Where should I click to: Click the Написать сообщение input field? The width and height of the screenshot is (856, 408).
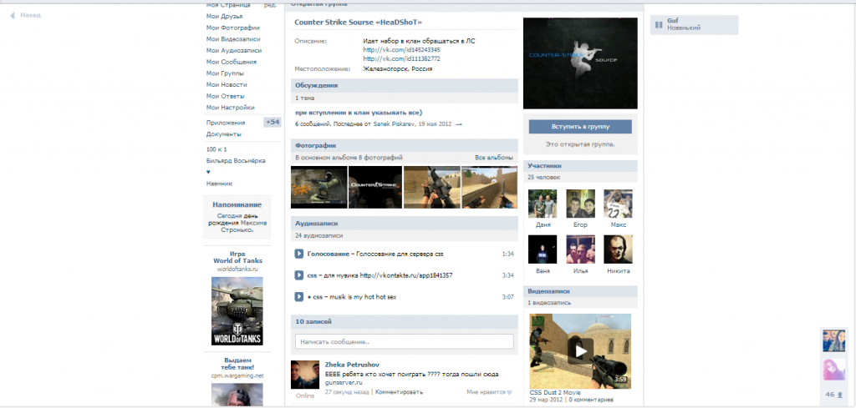tap(404, 342)
